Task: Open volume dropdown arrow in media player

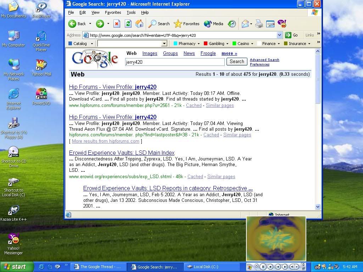Action: [297, 267]
